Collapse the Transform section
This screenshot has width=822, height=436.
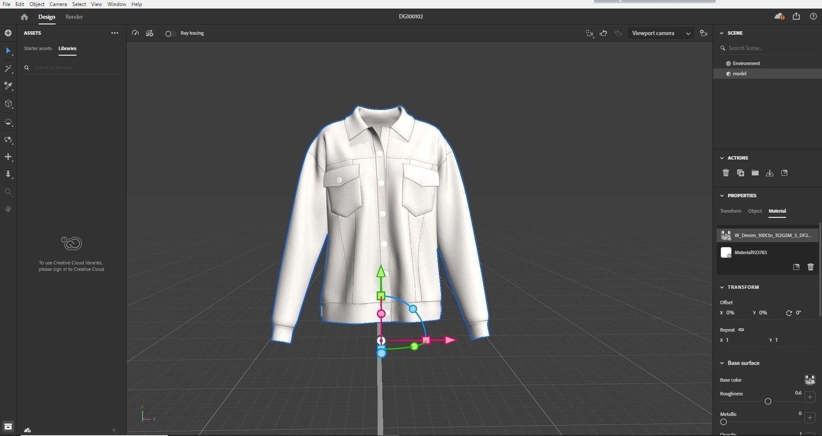point(722,287)
